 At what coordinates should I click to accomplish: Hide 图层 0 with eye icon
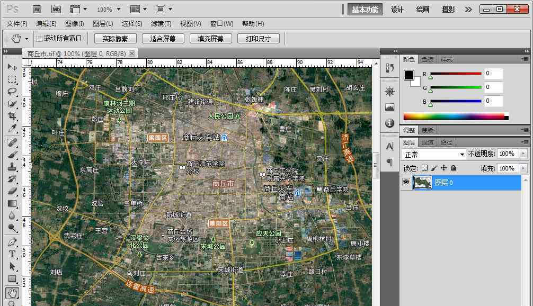point(406,182)
